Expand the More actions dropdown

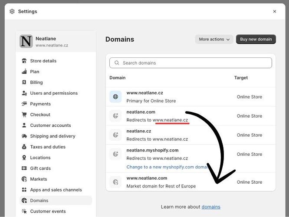point(214,39)
